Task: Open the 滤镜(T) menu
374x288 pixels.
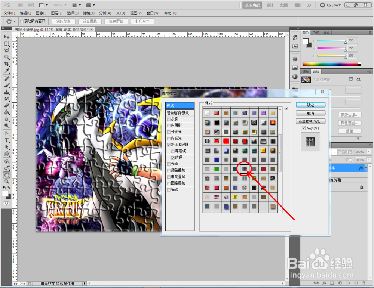Action: click(89, 13)
